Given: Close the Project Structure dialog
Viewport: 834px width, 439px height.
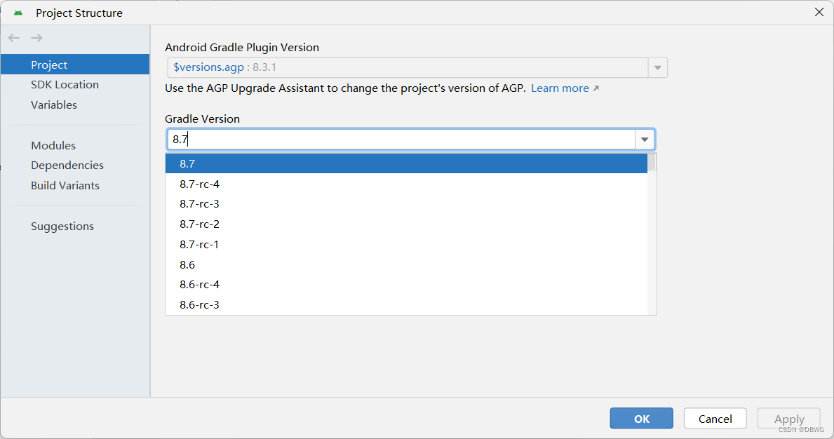Looking at the screenshot, I should coord(819,12).
